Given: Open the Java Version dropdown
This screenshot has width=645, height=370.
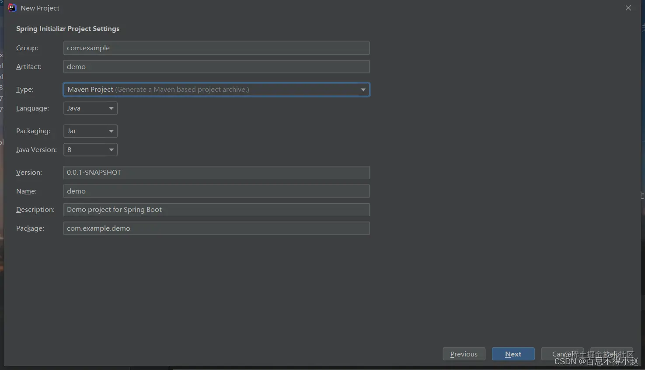Looking at the screenshot, I should 91,150.
